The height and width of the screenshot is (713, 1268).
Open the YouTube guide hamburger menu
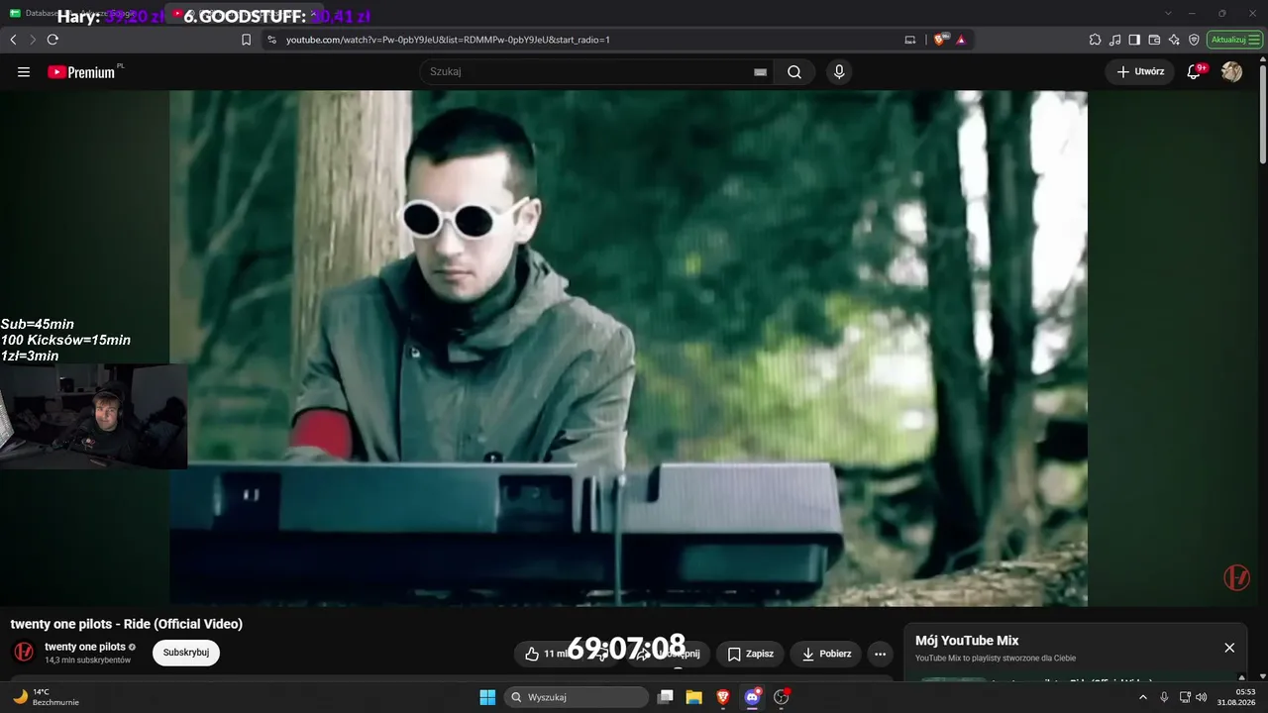pyautogui.click(x=24, y=72)
